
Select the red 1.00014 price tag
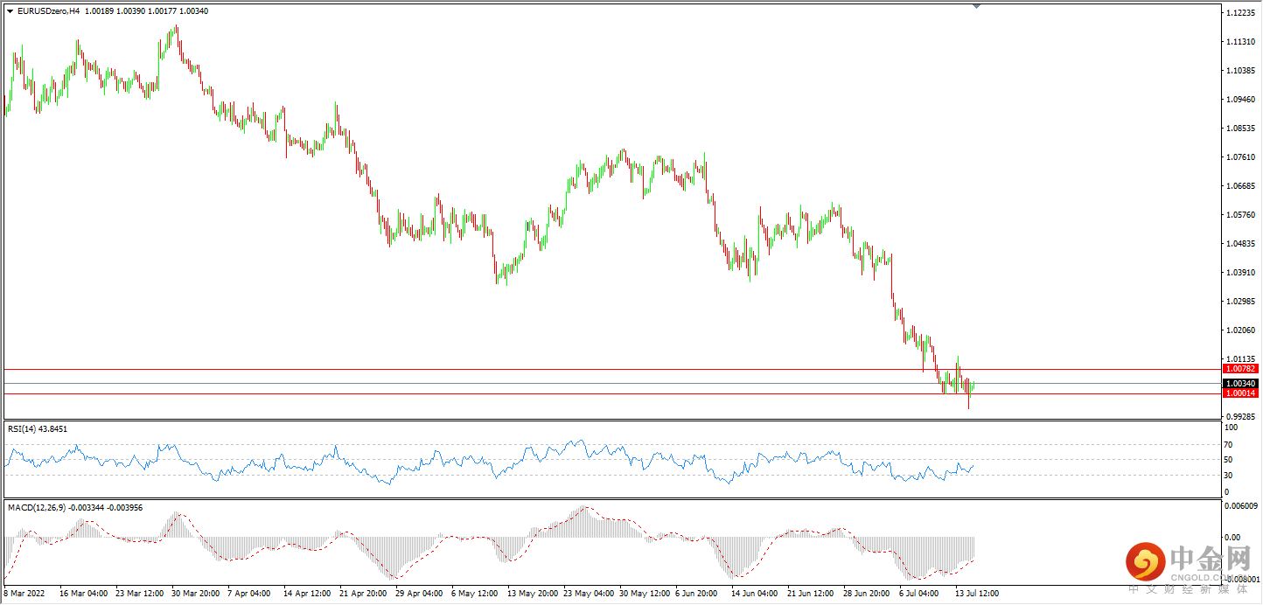coord(1240,393)
